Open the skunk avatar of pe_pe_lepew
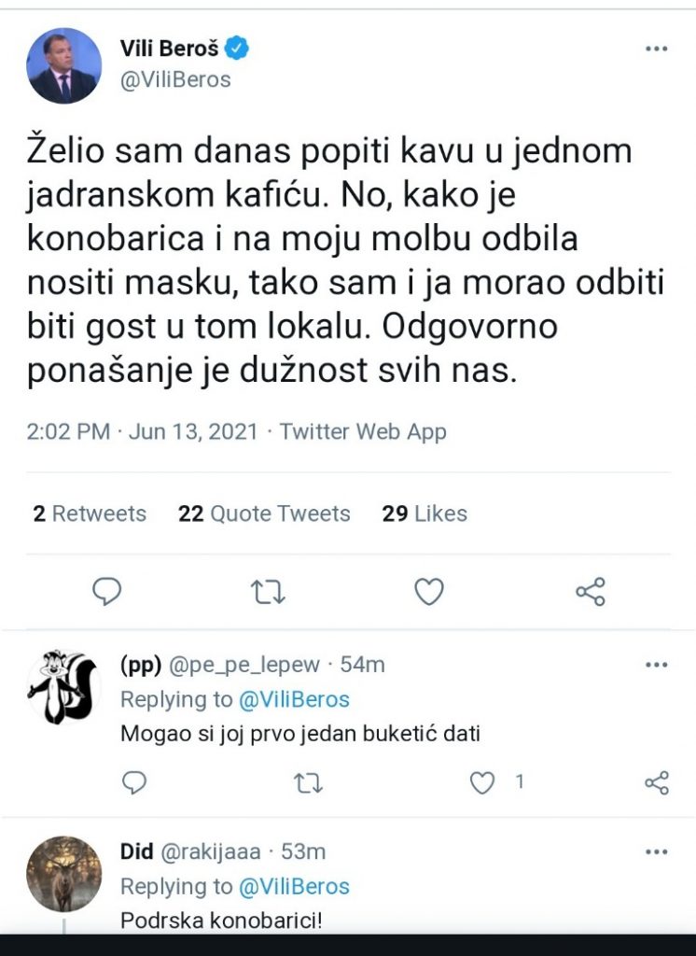 tap(63, 687)
